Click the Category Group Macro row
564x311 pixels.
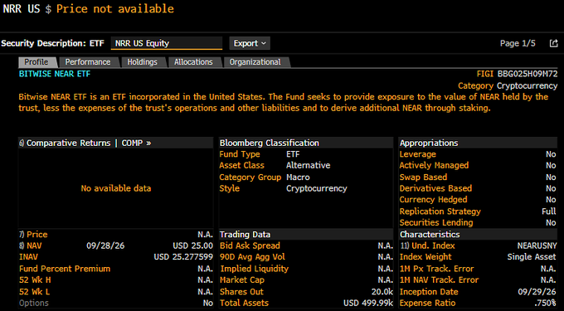(306, 177)
